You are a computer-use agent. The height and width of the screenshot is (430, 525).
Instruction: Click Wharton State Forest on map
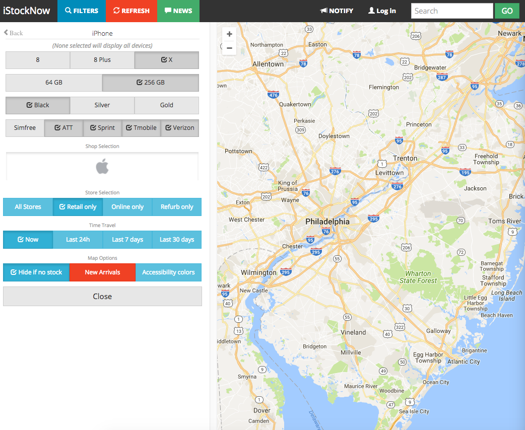[418, 277]
